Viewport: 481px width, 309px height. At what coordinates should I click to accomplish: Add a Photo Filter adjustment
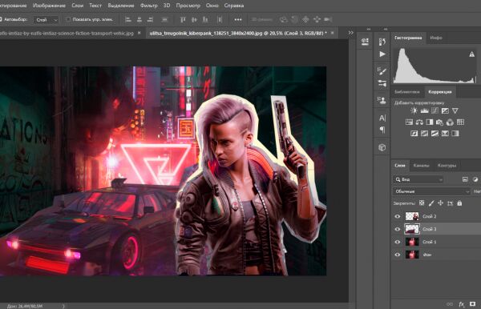coord(439,122)
